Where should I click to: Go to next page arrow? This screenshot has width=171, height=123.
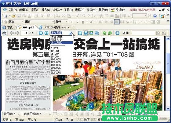coord(17,33)
